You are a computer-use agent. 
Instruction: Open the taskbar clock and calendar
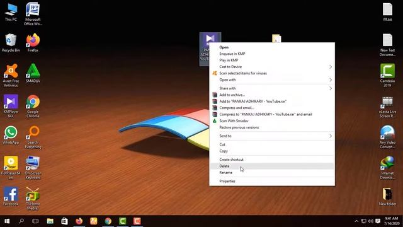(x=392, y=221)
